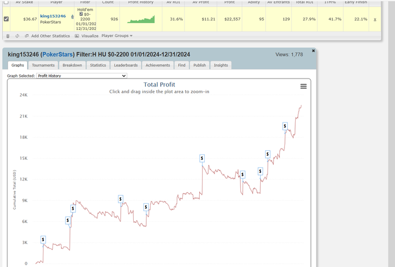Click the topmost $ marker above 18K
The height and width of the screenshot is (267, 395).
[285, 126]
